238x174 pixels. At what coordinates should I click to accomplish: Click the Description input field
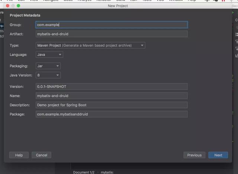click(112, 105)
